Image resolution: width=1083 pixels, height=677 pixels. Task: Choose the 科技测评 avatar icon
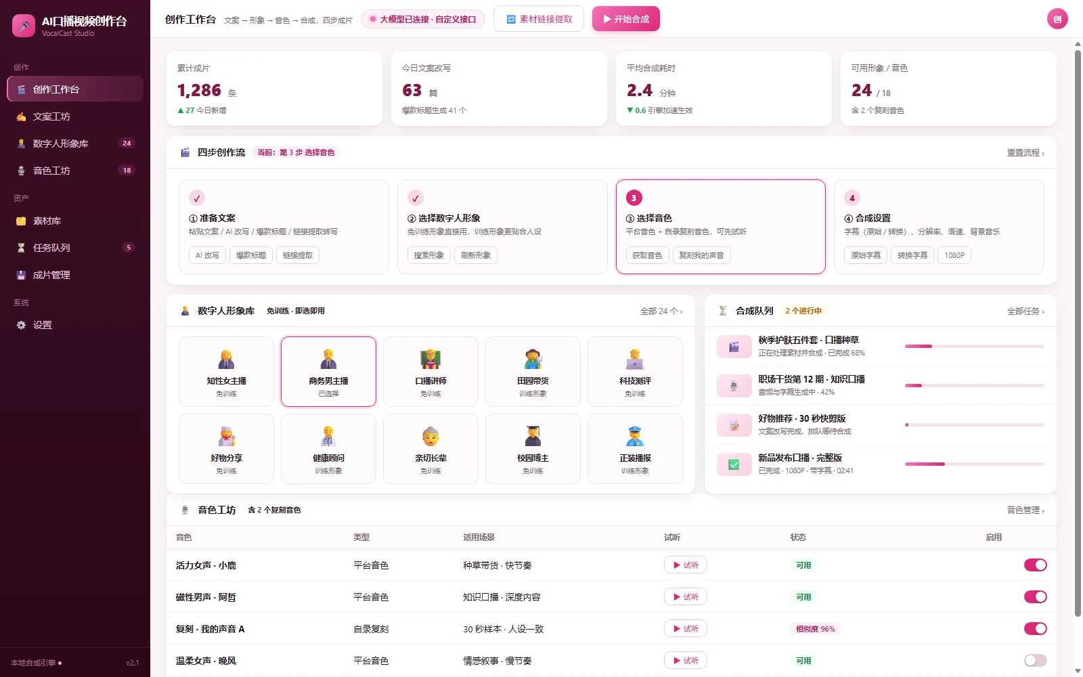coord(635,359)
